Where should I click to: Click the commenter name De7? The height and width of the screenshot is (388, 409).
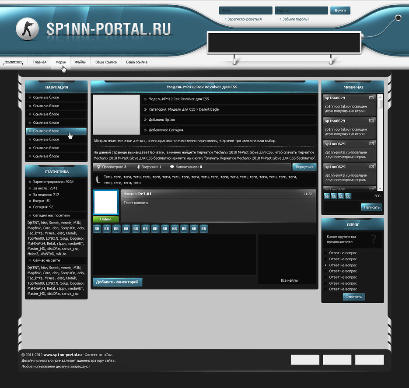click(142, 194)
